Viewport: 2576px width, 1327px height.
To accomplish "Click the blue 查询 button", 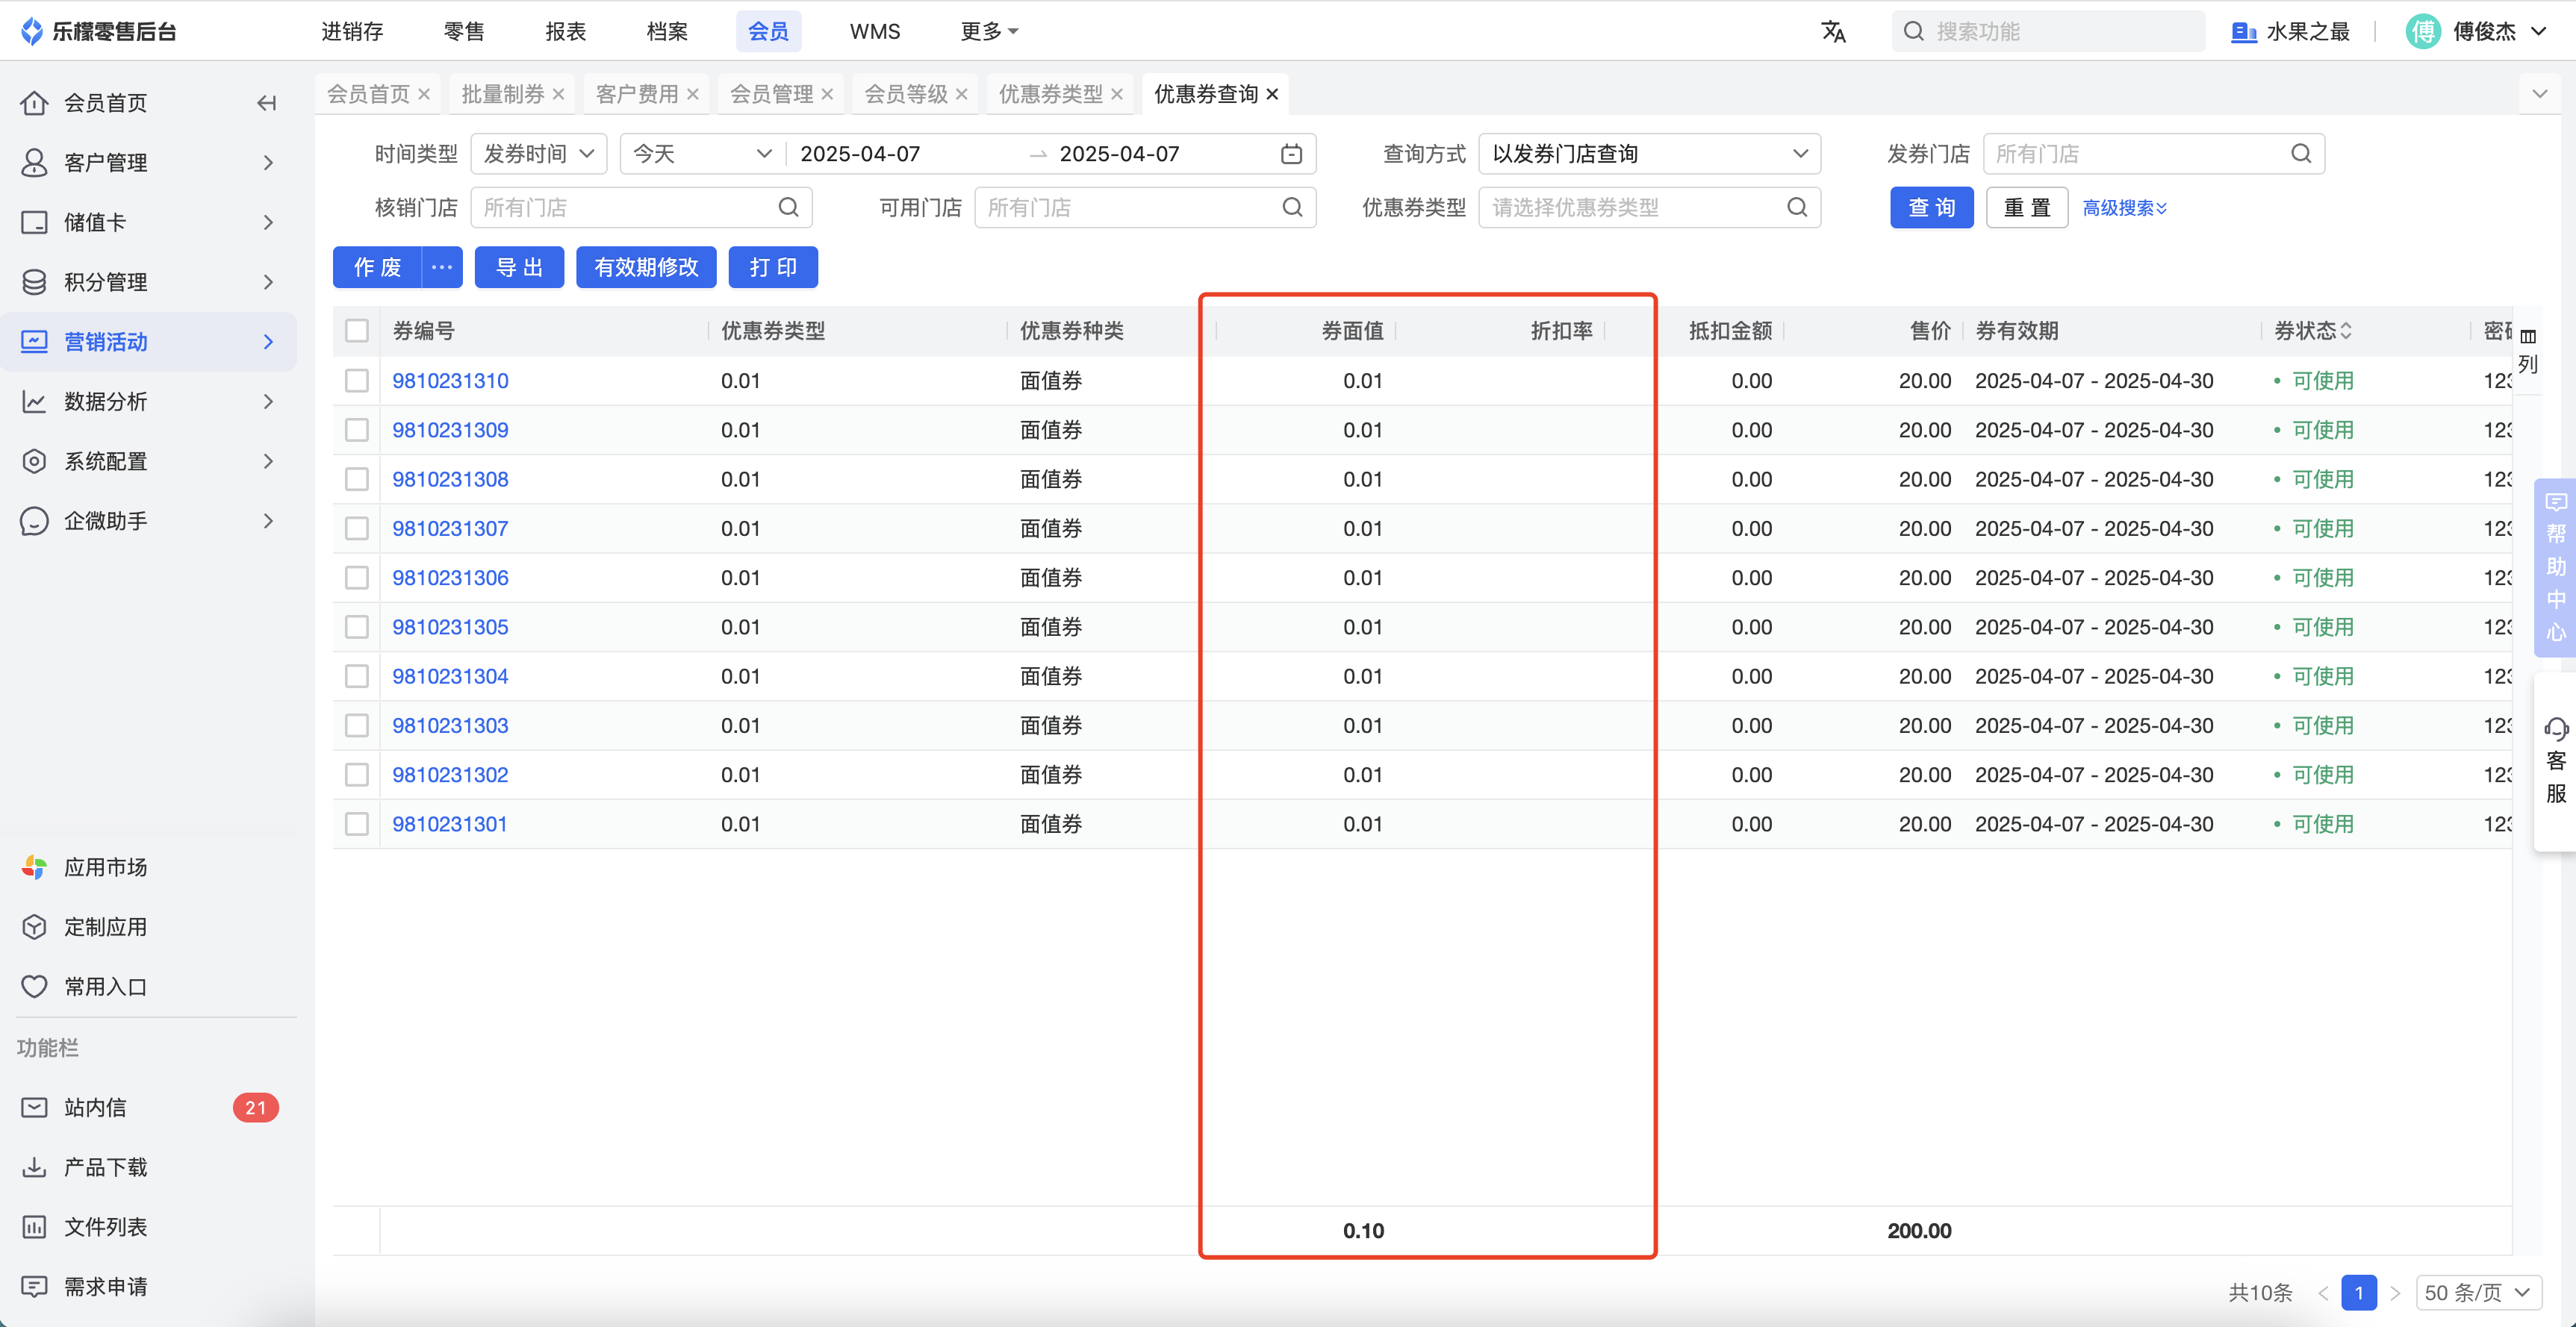I will [1931, 207].
